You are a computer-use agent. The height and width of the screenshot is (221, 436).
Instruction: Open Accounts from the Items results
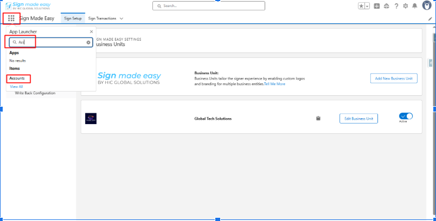pyautogui.click(x=17, y=79)
